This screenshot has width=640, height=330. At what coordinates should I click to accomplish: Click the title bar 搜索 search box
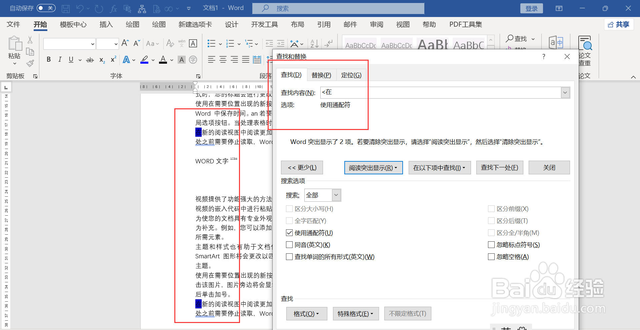pos(338,8)
